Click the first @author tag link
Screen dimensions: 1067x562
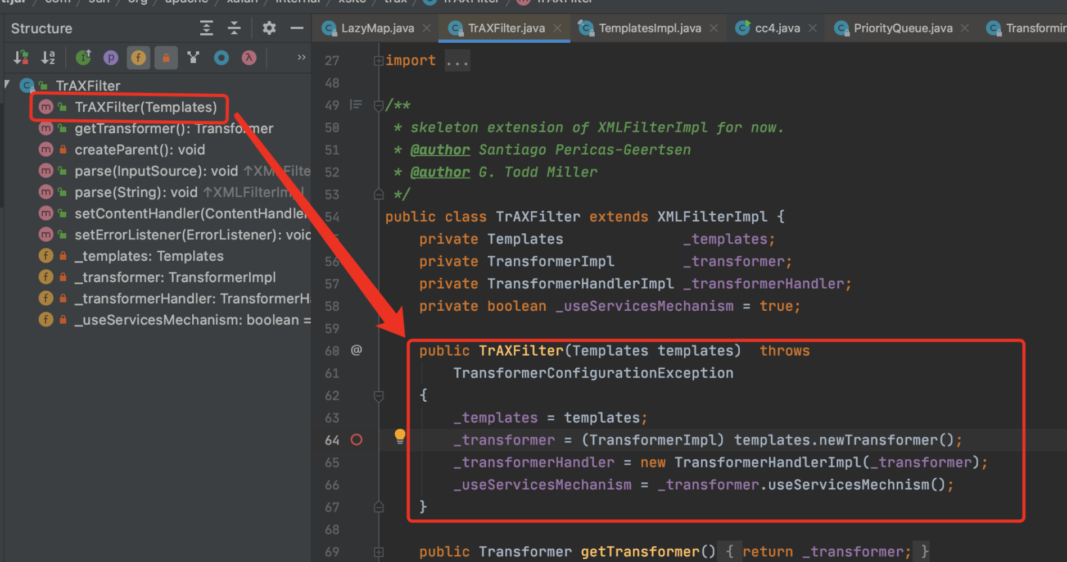point(440,150)
